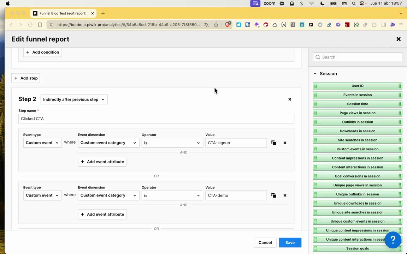Collapse the Session dimension group
407x254 pixels.
tap(315, 74)
